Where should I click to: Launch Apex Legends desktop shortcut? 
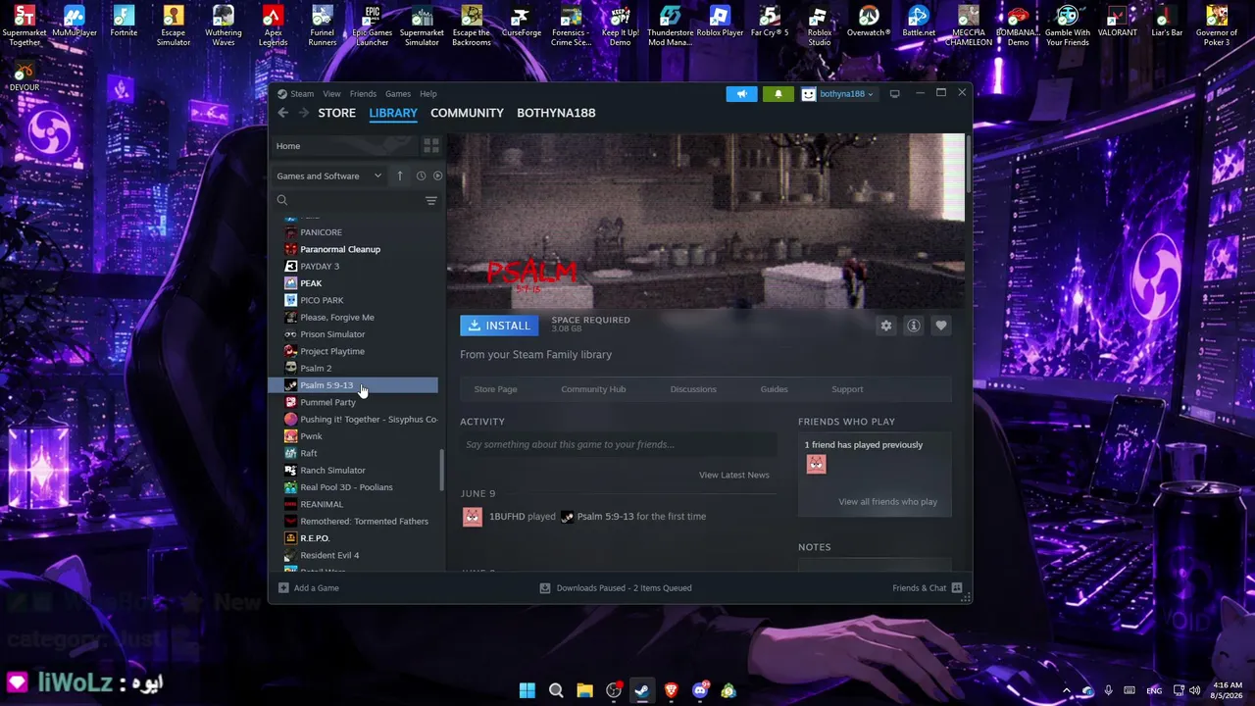[273, 26]
